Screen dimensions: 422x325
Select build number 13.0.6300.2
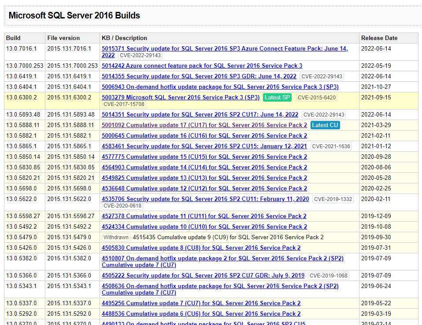(21, 98)
